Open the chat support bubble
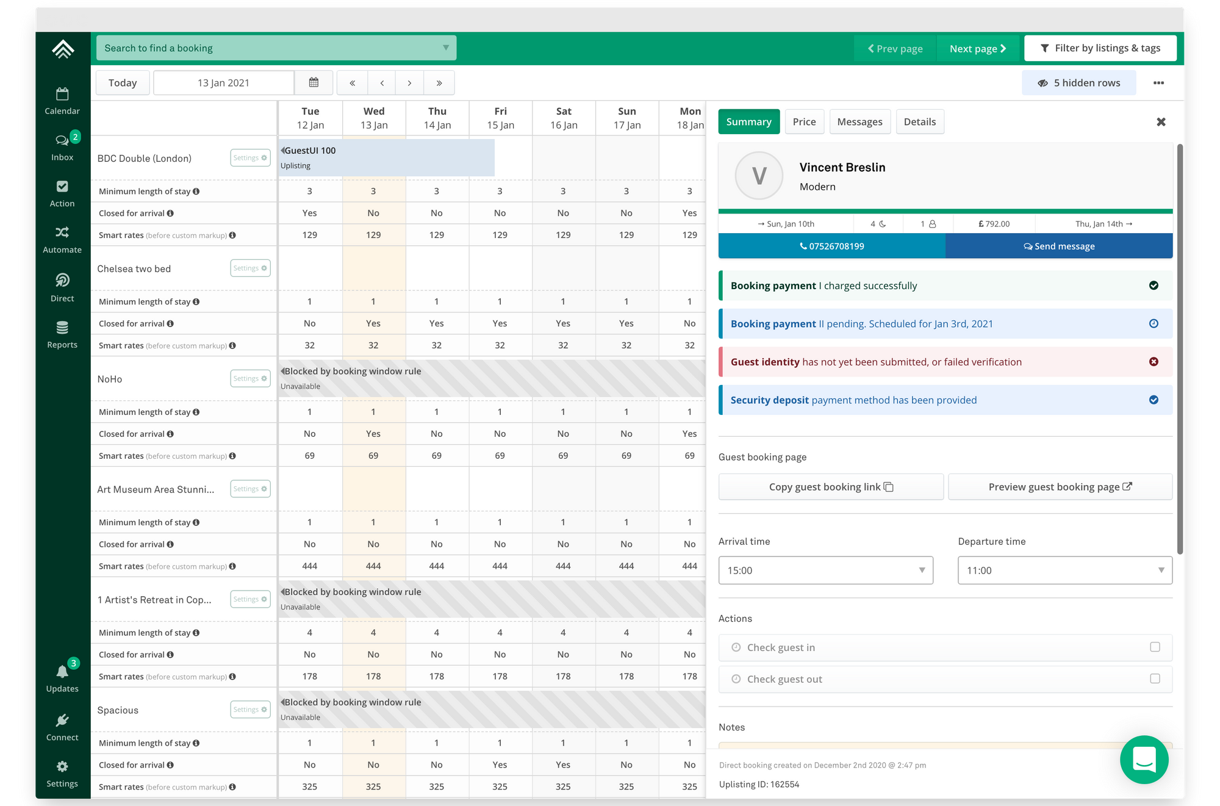This screenshot has width=1220, height=806. pyautogui.click(x=1144, y=760)
